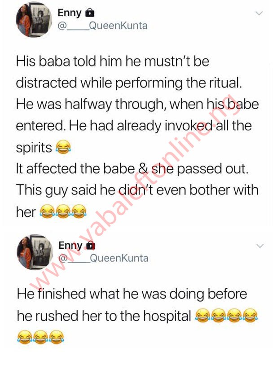
Task: Click the laughing emoji after the word spirits
Action: (x=63, y=147)
